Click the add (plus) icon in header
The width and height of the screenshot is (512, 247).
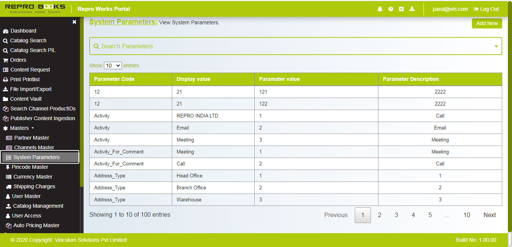401,9
